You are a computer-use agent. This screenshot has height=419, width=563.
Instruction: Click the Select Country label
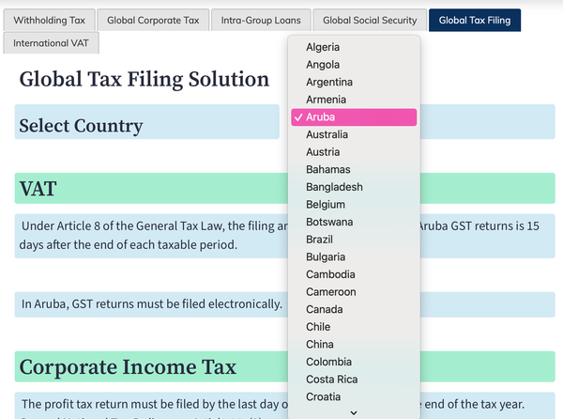[x=81, y=126]
